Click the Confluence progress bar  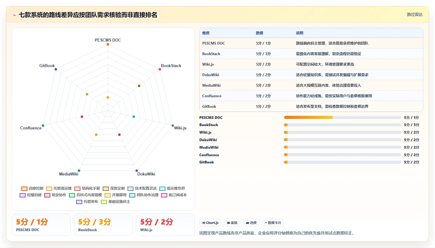pos(343,155)
